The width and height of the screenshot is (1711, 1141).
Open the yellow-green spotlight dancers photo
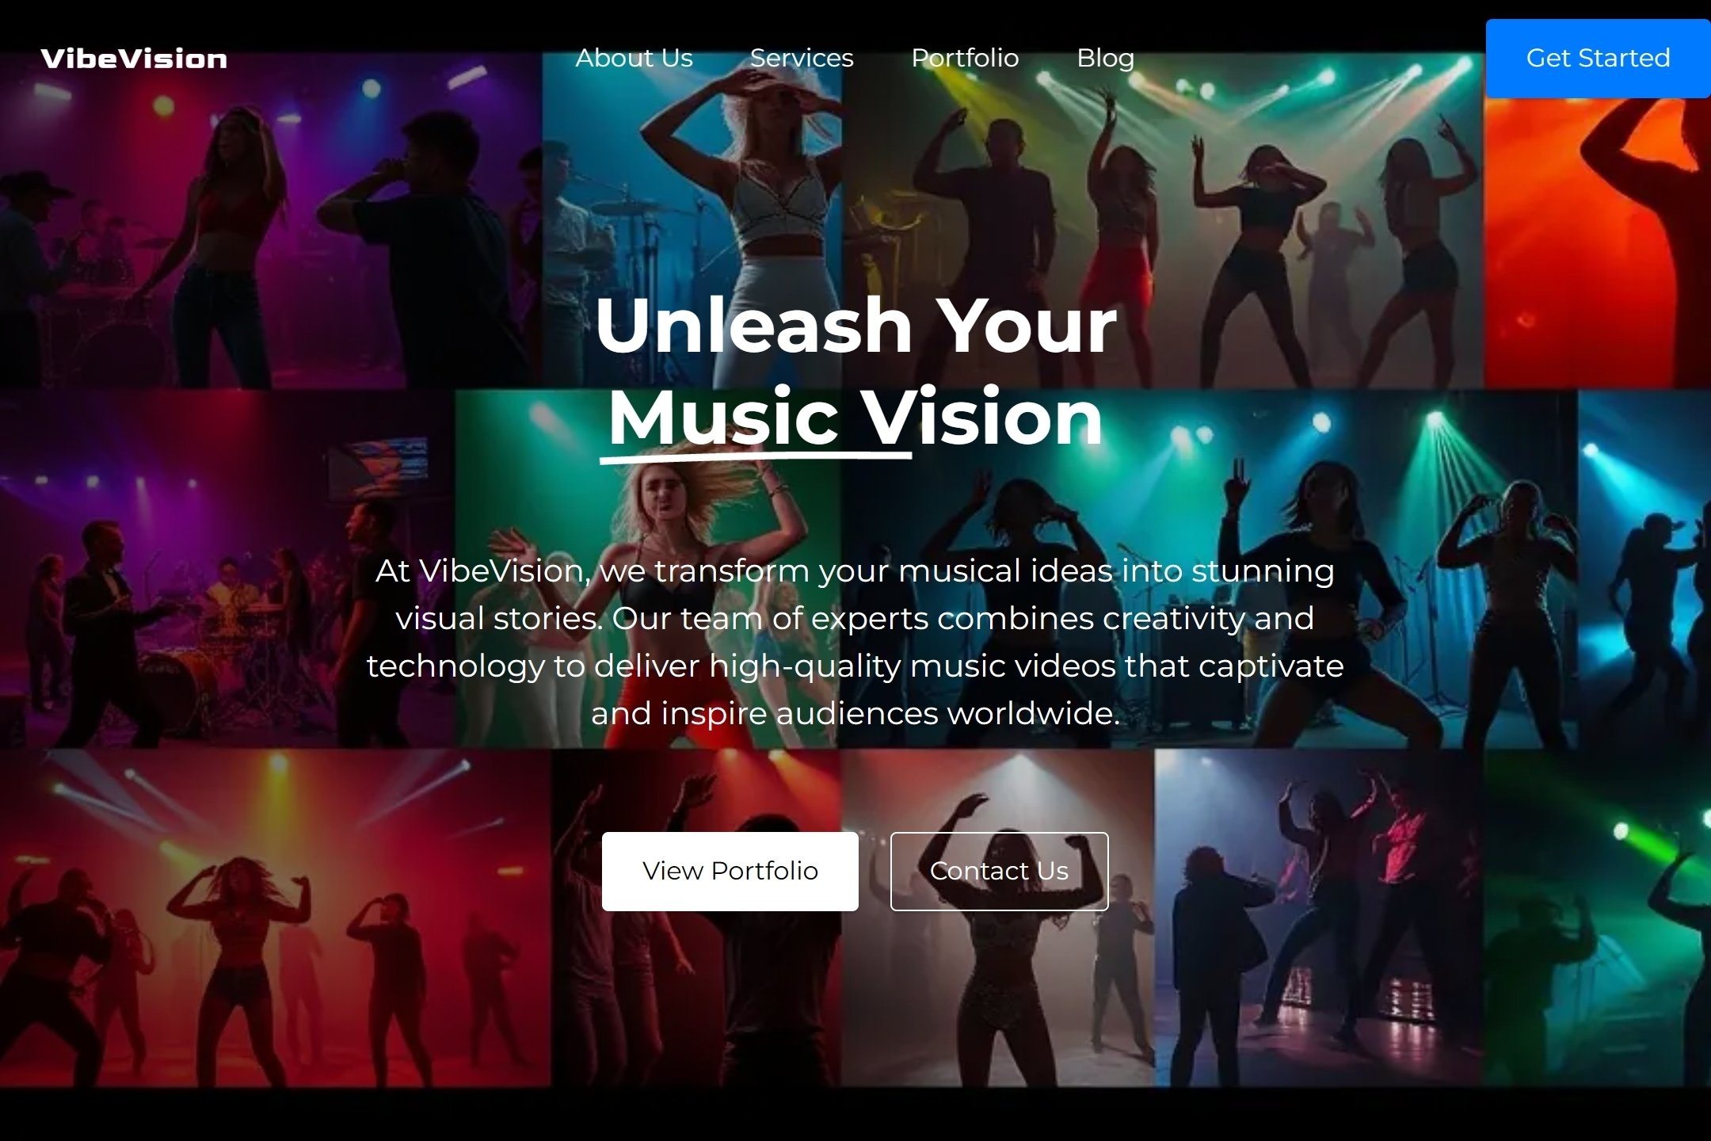(x=1163, y=222)
